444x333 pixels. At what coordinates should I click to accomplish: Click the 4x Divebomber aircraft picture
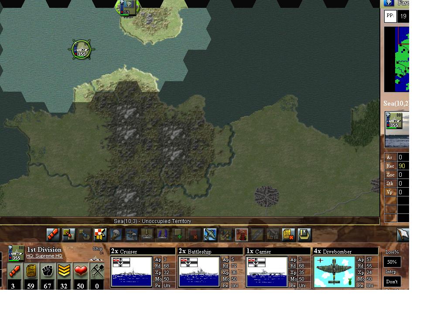coord(334,272)
